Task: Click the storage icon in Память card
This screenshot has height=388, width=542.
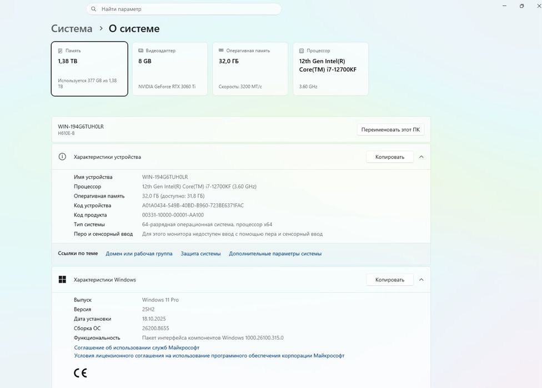Action: coord(60,51)
